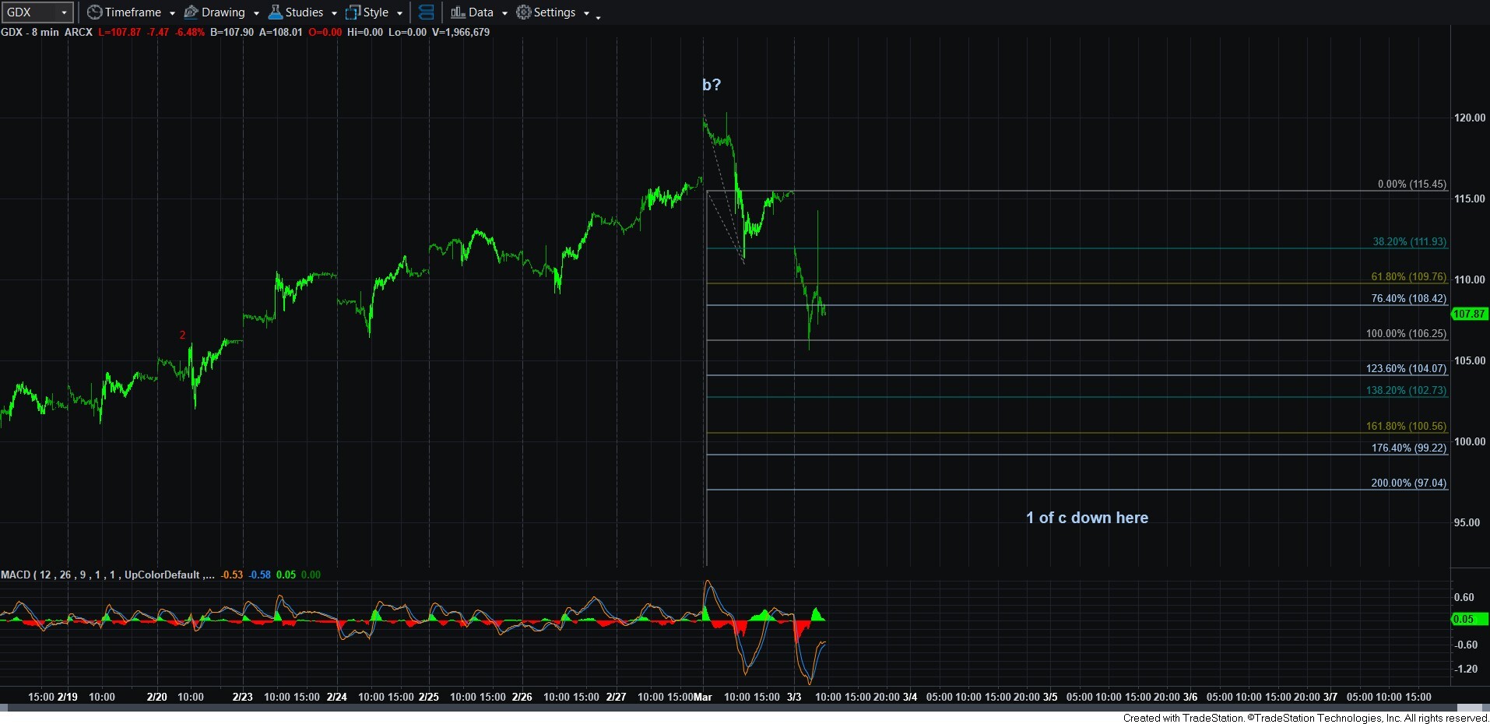1490x724 pixels.
Task: Open the Style menu label
Action: click(376, 12)
